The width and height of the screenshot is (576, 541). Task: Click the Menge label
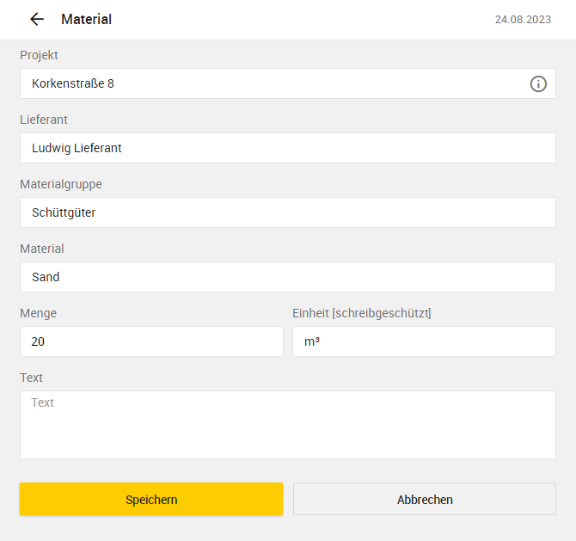[x=38, y=313]
